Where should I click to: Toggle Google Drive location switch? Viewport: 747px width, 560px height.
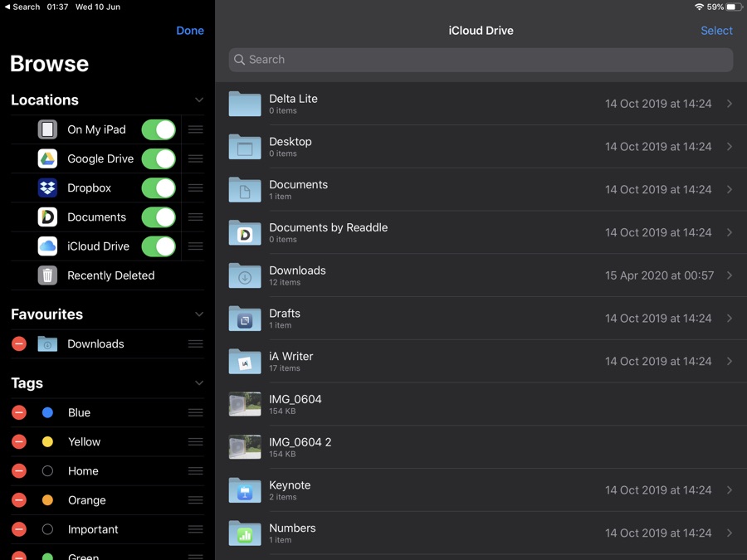click(x=159, y=158)
